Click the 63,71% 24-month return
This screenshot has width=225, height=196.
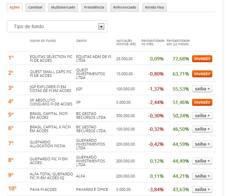tap(181, 74)
